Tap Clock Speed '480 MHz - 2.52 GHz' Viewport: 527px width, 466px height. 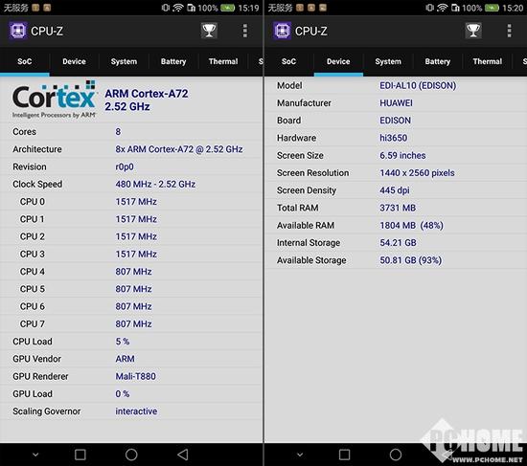pos(155,184)
